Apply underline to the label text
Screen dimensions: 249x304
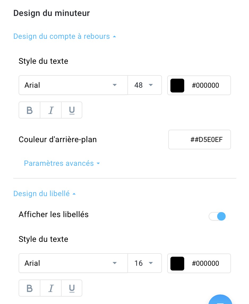click(x=72, y=288)
